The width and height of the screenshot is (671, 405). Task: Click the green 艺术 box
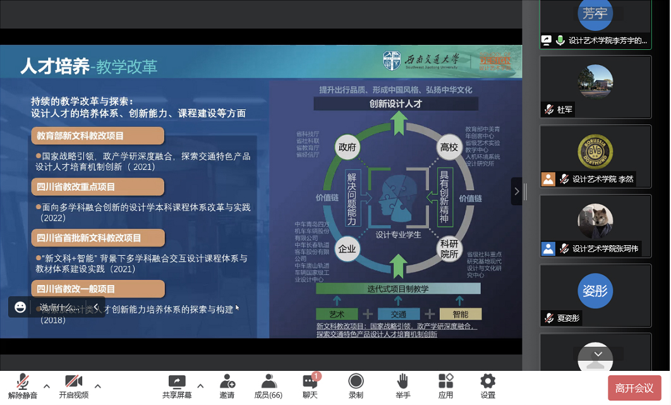[x=337, y=314]
